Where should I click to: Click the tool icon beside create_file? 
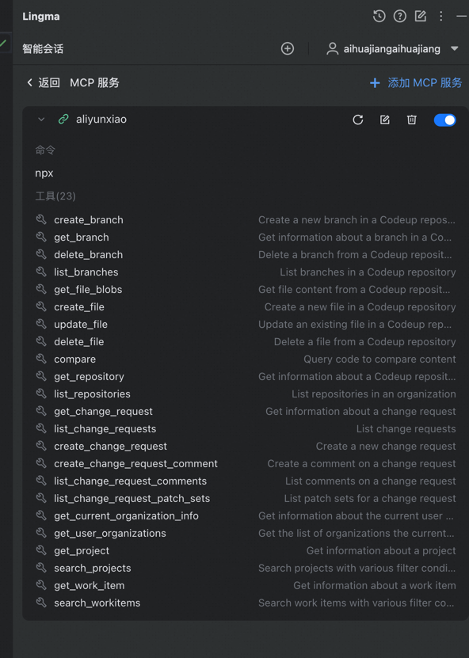(x=41, y=306)
